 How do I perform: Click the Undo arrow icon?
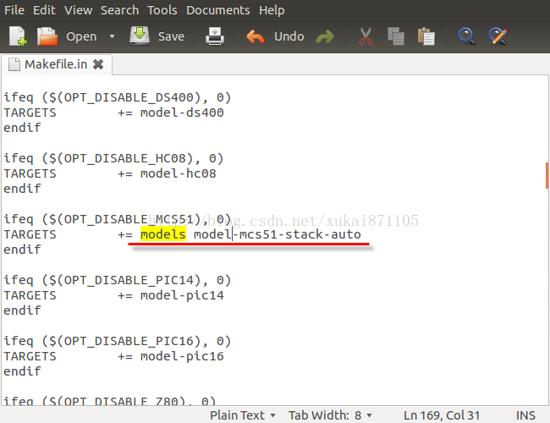coord(256,36)
